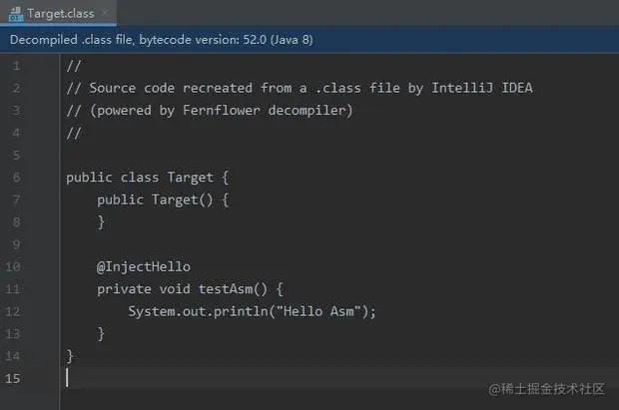Click line number 6 in the gutter
The image size is (619, 410).
16,178
